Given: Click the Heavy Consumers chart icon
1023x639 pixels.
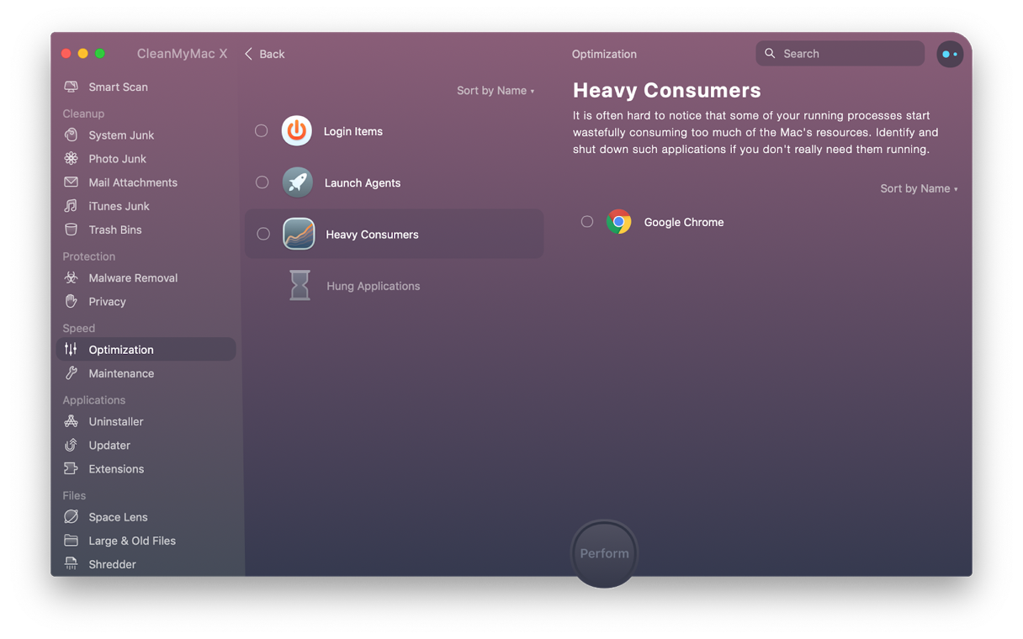Looking at the screenshot, I should coord(299,234).
